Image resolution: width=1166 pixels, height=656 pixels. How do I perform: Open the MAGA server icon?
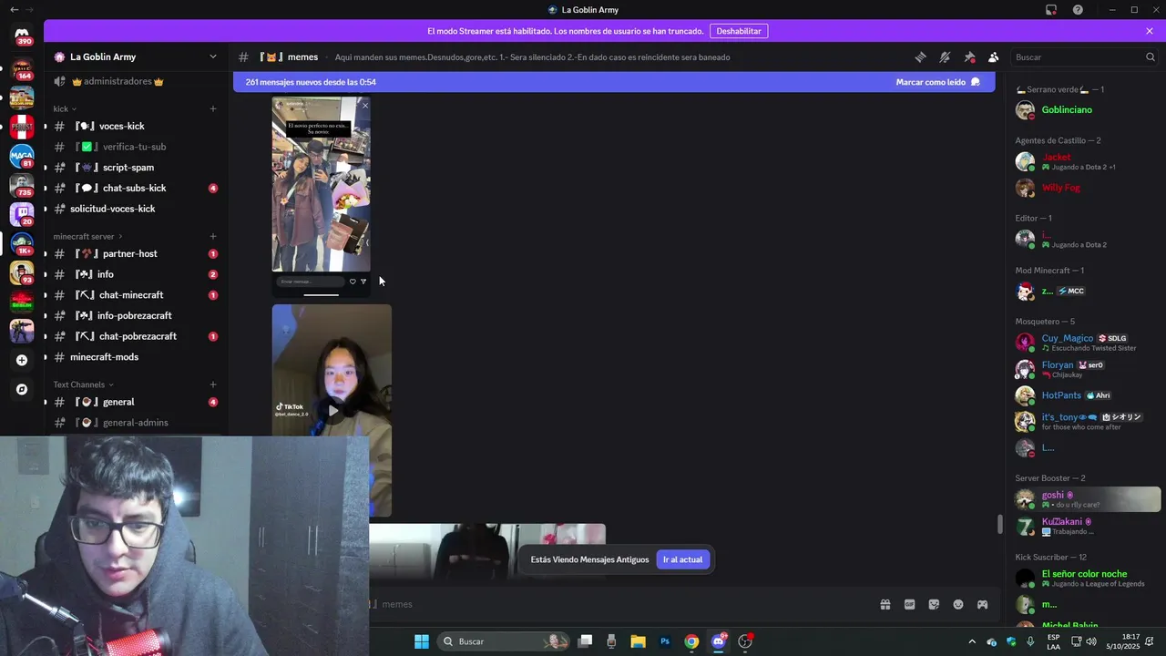click(22, 155)
